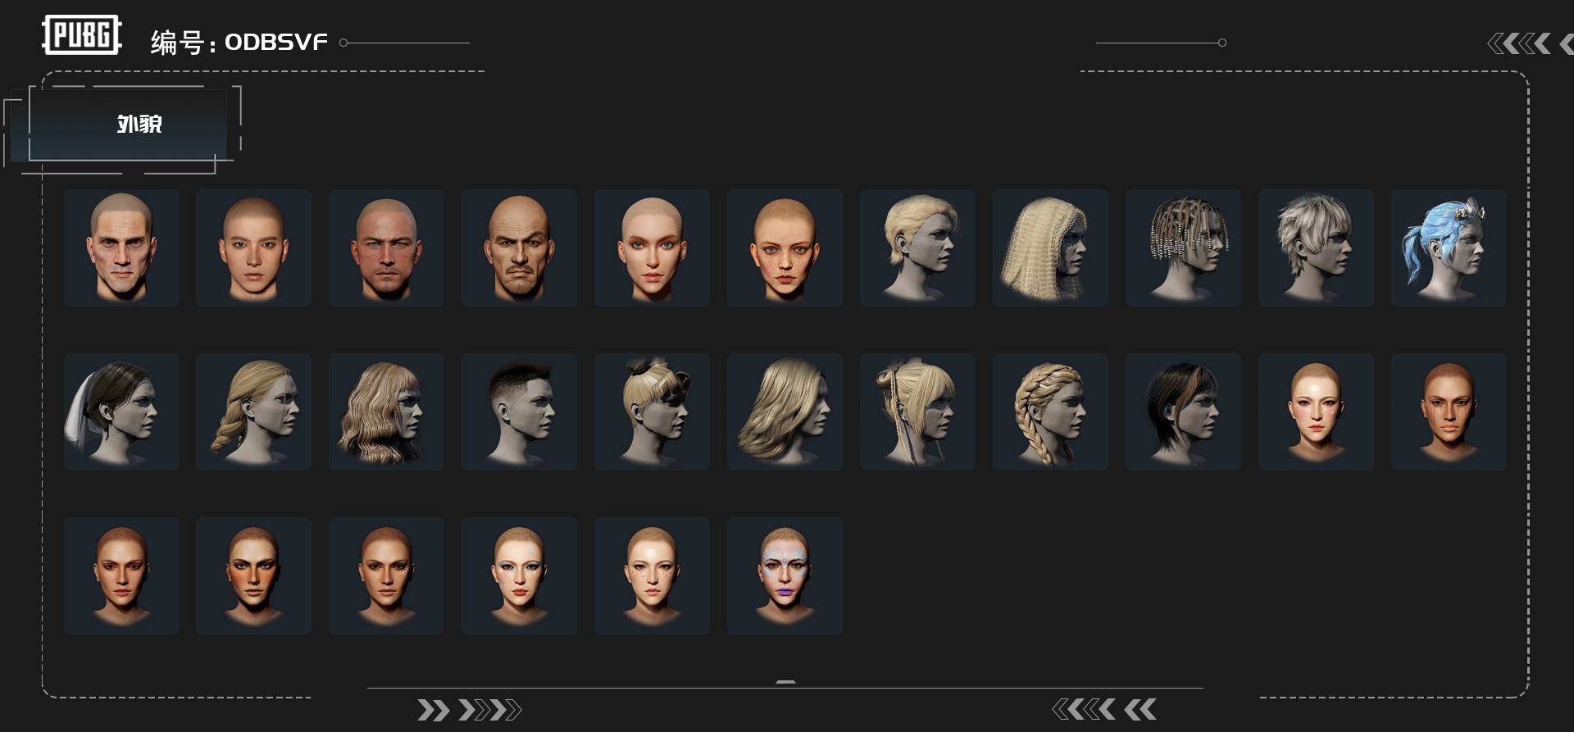The width and height of the screenshot is (1574, 732).
Task: Select the face with purple lips and white paint
Action: click(785, 575)
